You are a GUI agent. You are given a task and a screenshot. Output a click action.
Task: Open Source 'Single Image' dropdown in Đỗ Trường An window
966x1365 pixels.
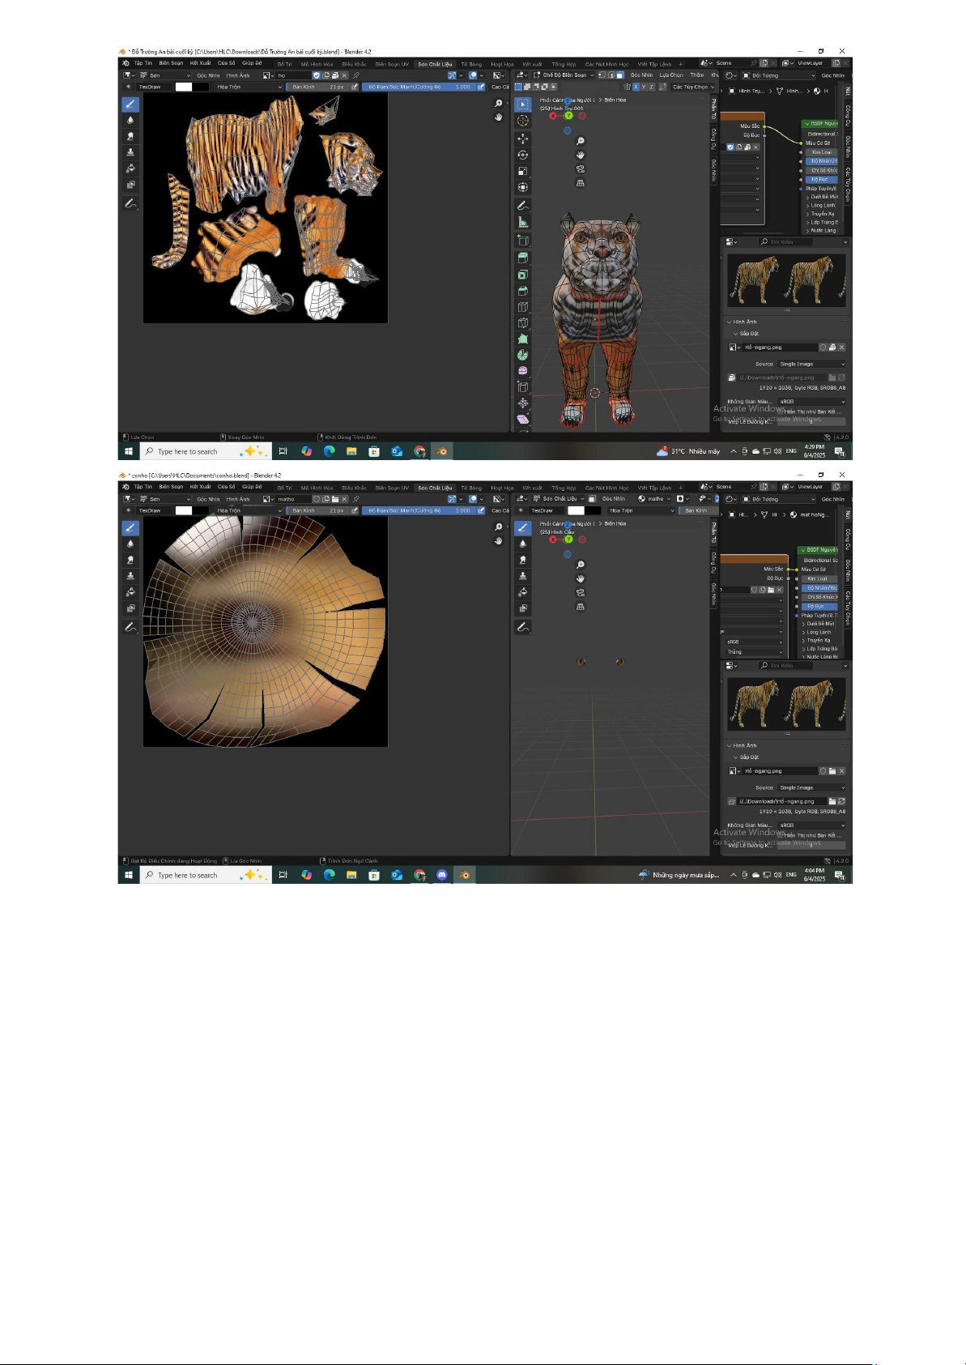pos(812,364)
